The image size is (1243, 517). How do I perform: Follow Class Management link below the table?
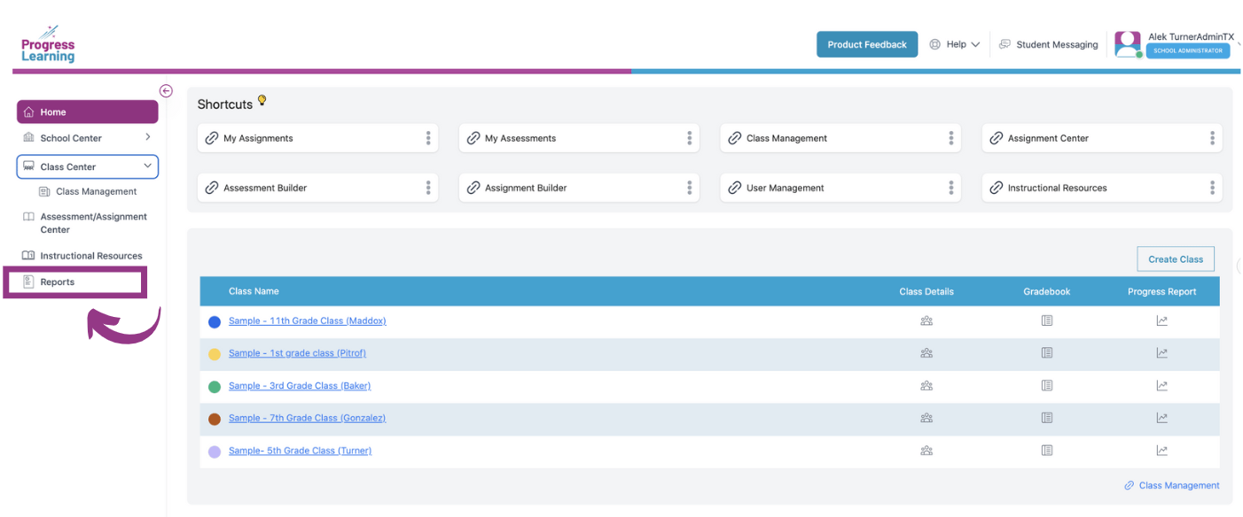tap(1172, 485)
